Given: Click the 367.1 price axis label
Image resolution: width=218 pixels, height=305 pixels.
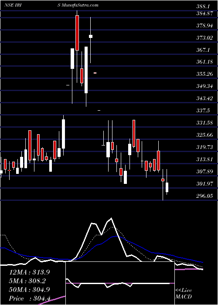Looking at the screenshot, I should tap(203, 50).
